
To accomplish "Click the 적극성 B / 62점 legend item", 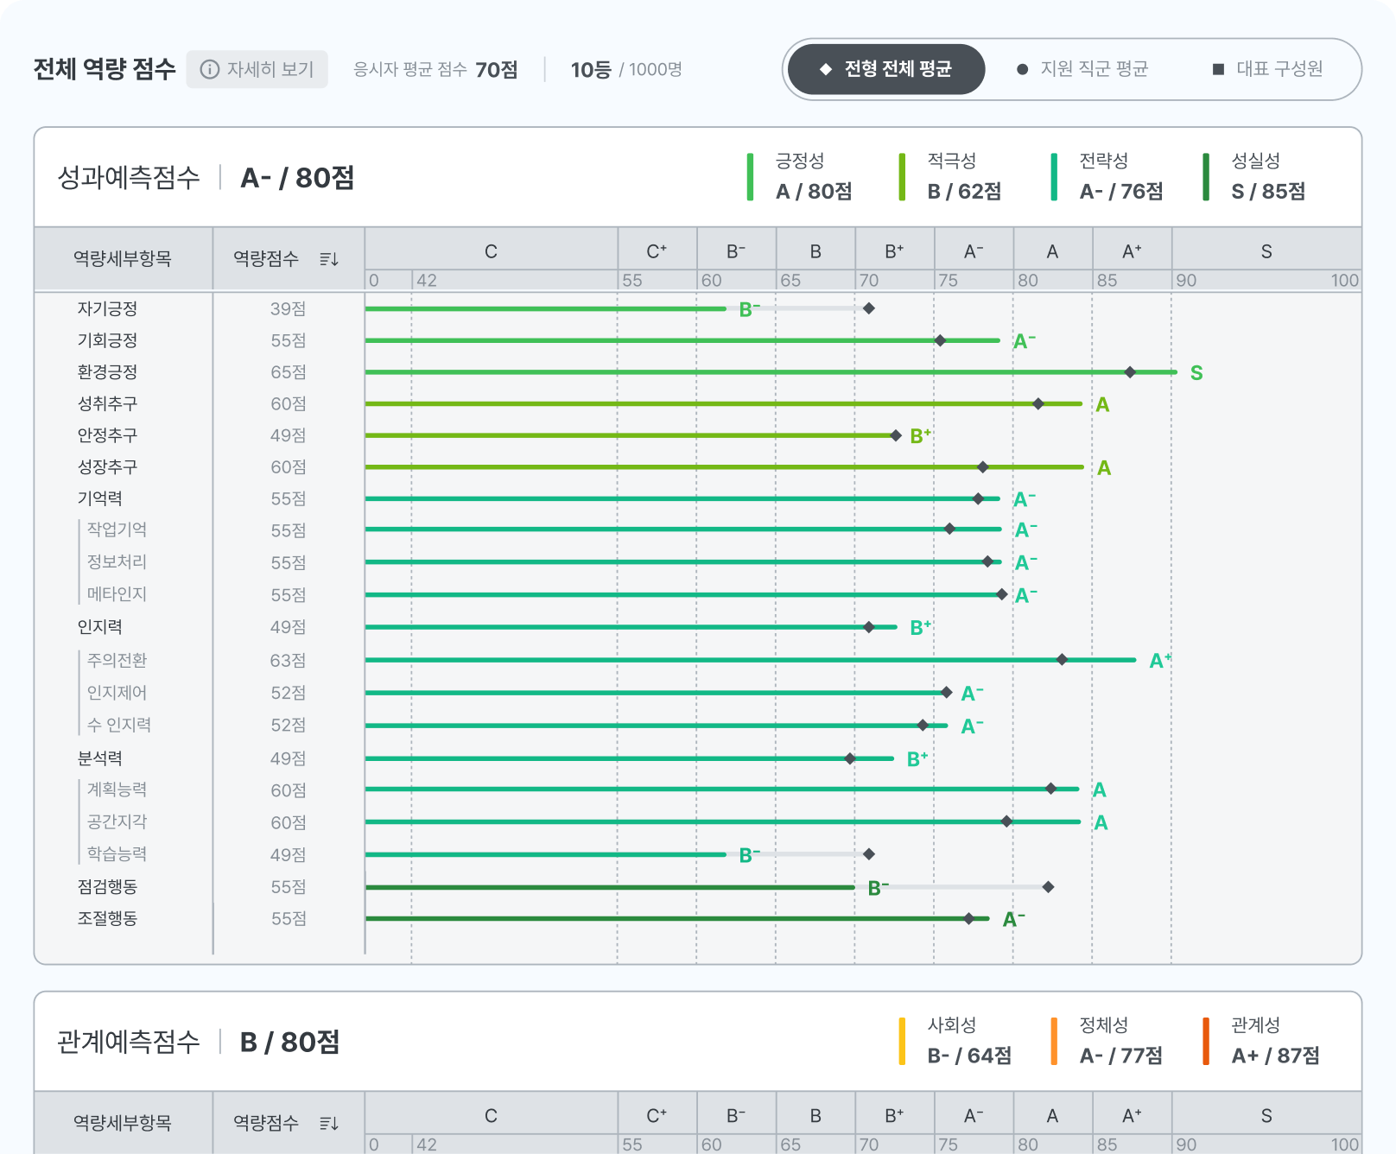I will [x=951, y=176].
